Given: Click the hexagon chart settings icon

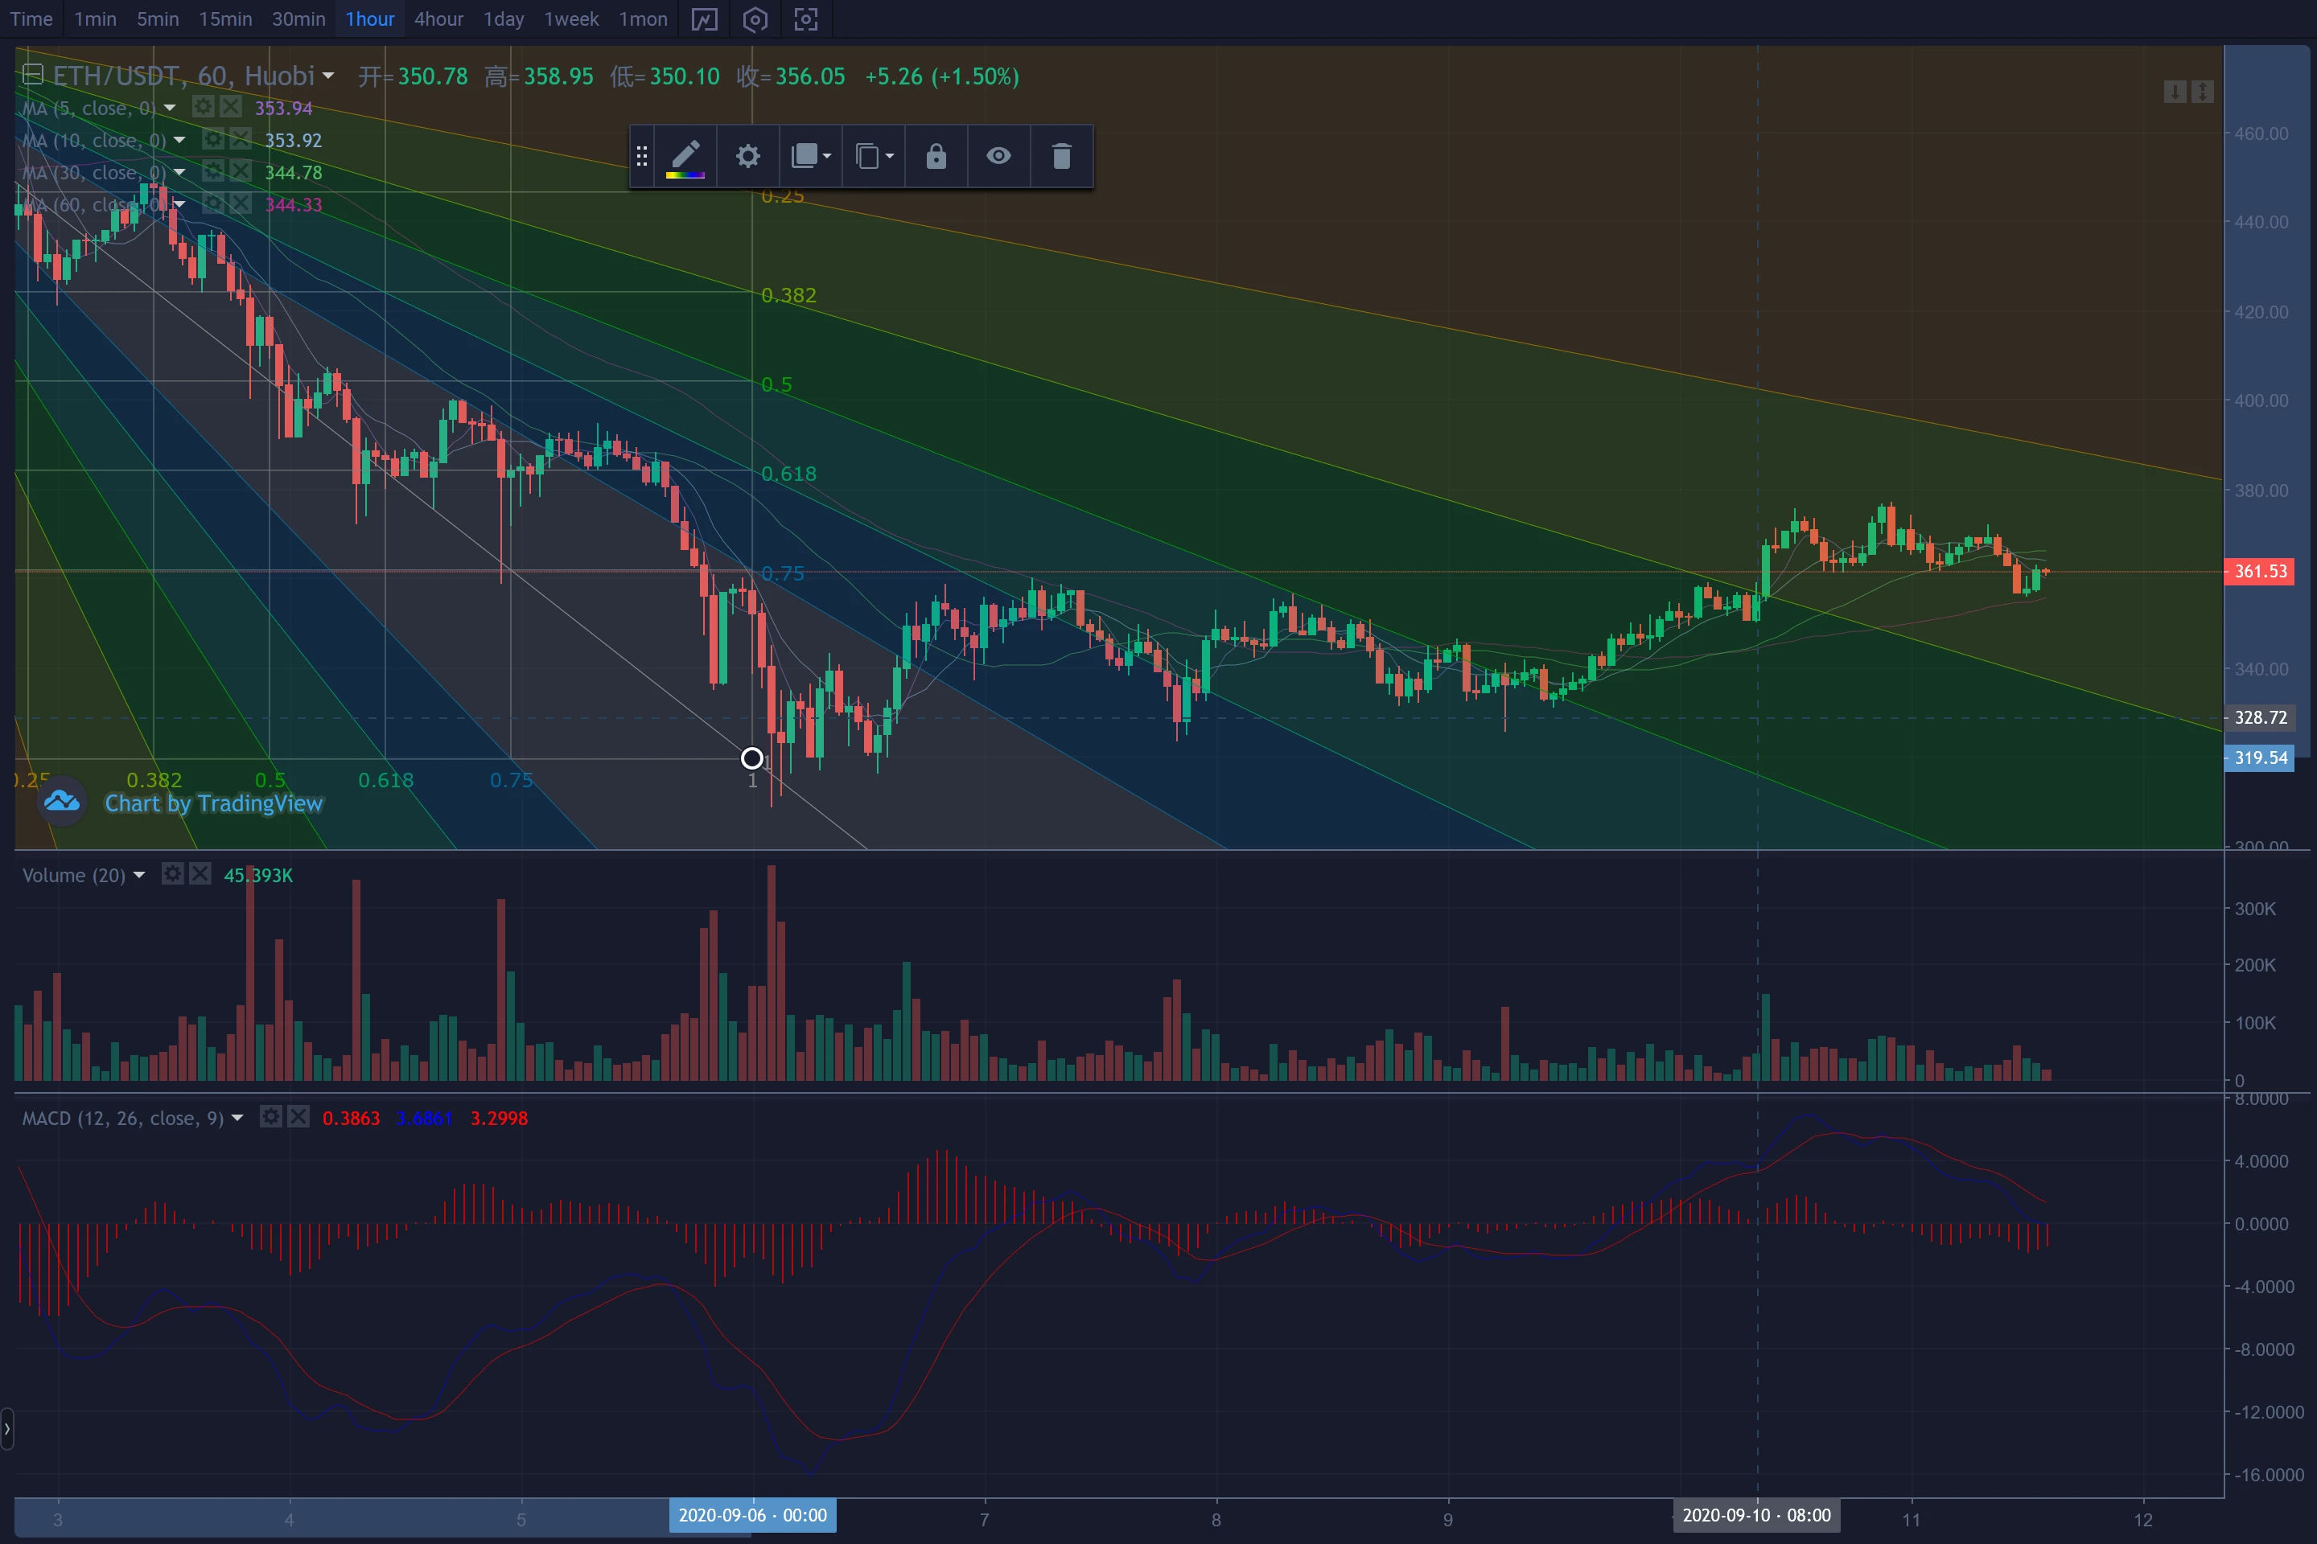Looking at the screenshot, I should point(755,18).
